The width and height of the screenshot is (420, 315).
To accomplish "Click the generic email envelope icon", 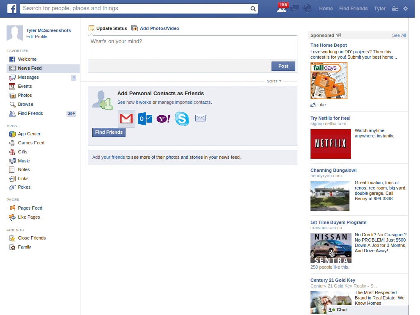I will pyautogui.click(x=200, y=118).
